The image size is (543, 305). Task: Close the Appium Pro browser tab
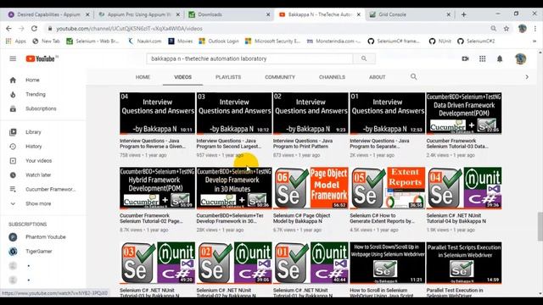click(x=178, y=14)
